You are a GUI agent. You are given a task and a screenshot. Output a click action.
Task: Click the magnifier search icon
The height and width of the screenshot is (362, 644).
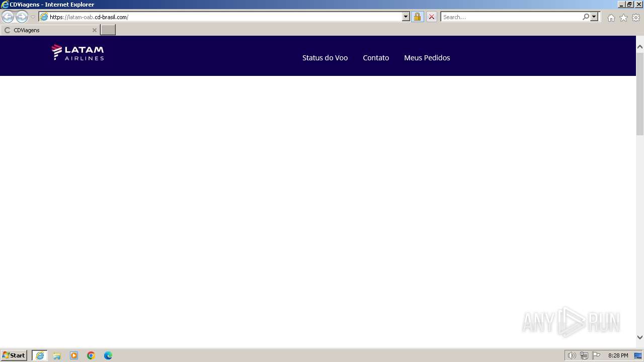pyautogui.click(x=586, y=17)
